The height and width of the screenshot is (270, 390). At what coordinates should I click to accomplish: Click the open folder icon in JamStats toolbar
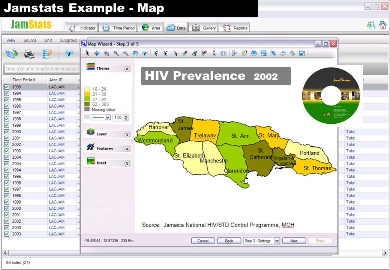[12, 53]
